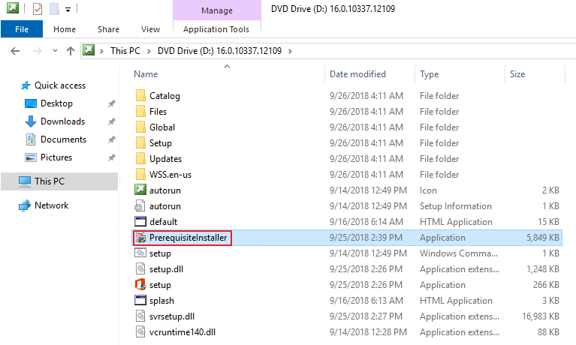Click the WSS.en-us folder name
The height and width of the screenshot is (345, 576).
170,175
